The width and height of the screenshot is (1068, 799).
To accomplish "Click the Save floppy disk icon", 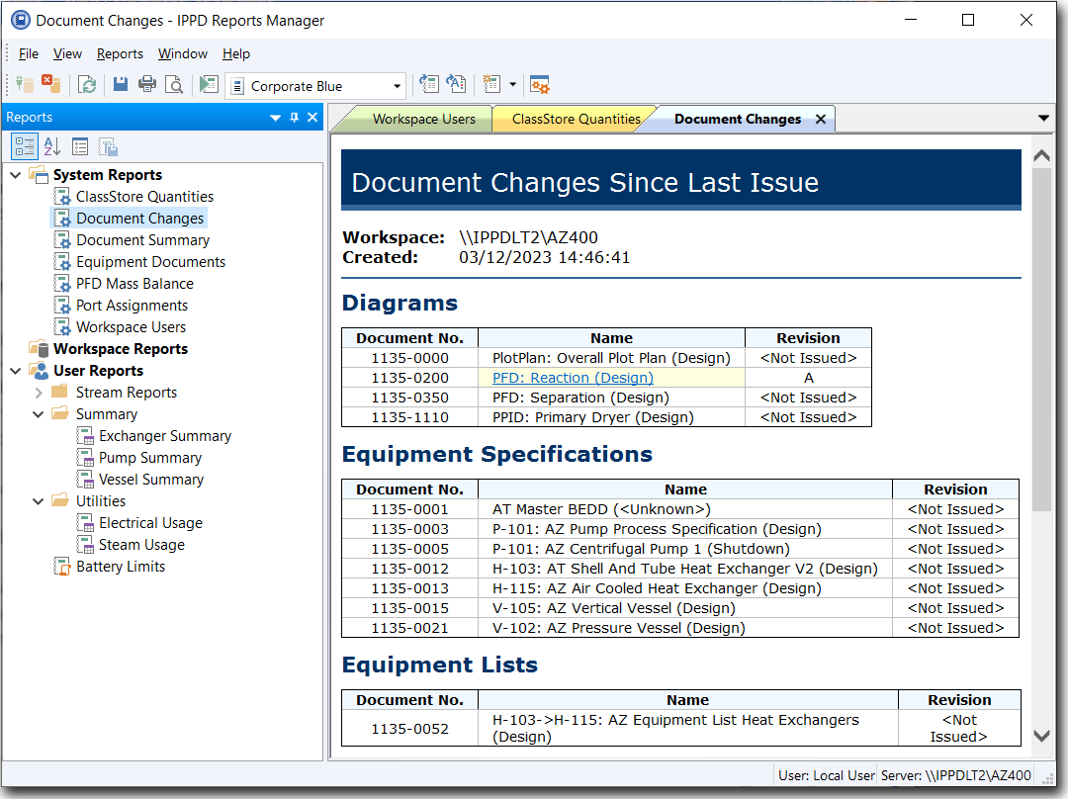I will (x=121, y=85).
